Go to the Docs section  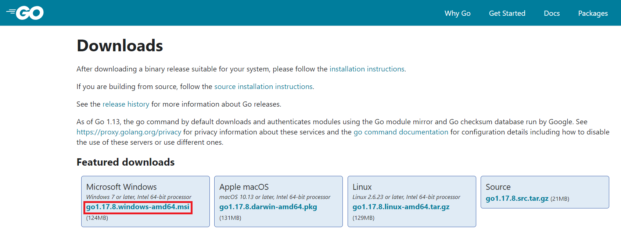pyautogui.click(x=552, y=13)
